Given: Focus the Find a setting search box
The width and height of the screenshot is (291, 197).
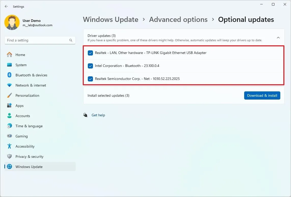Looking at the screenshot, I should [40, 40].
